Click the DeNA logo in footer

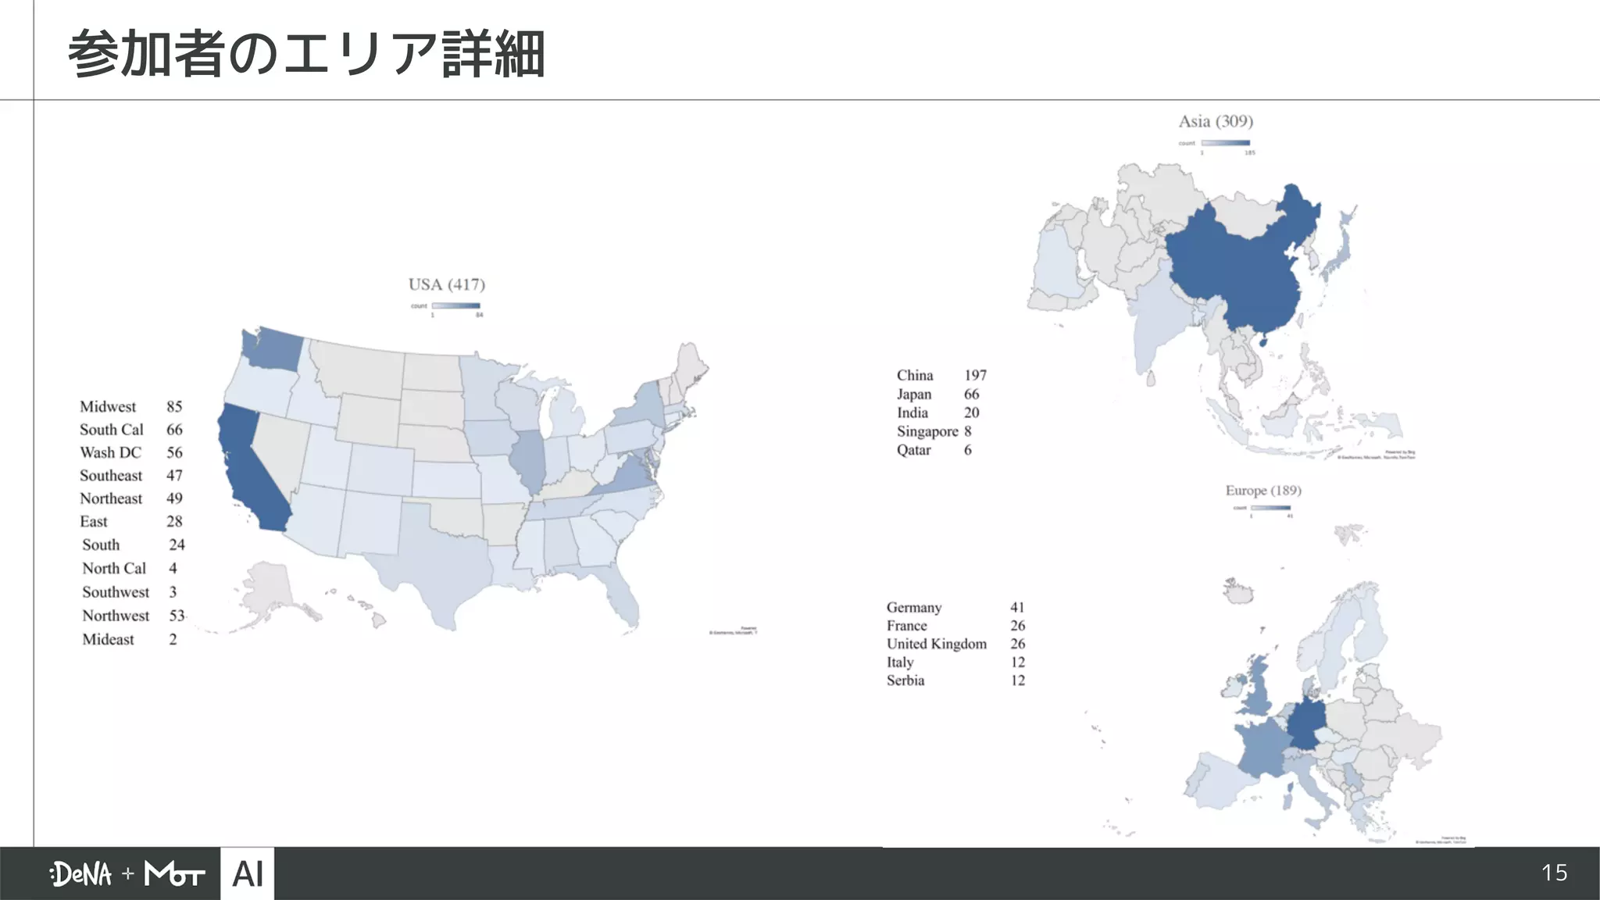coord(80,873)
